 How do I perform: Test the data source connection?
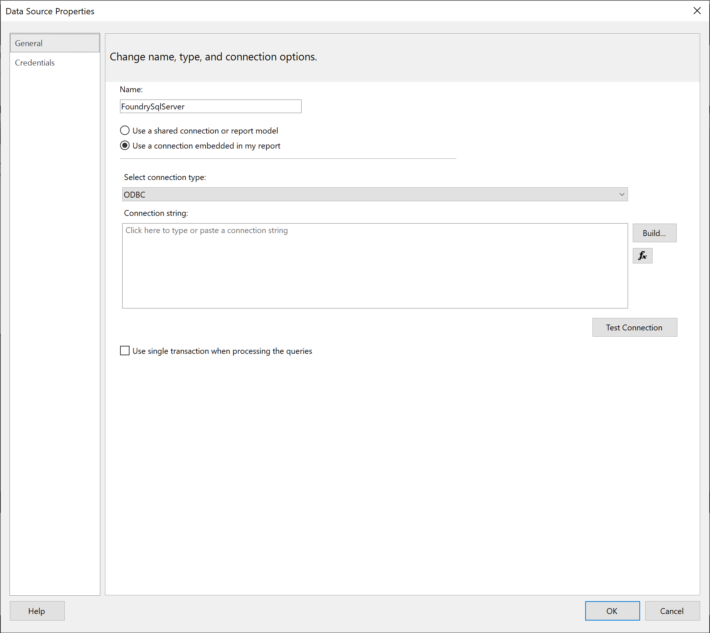point(635,327)
